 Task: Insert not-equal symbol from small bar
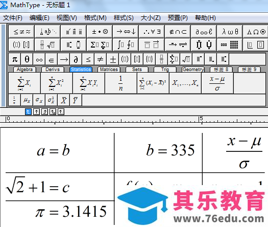[101, 59]
